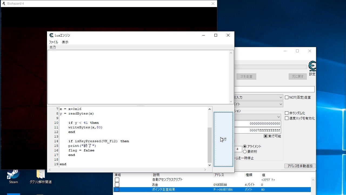Viewport: 346px width, 195px height.
Task: Click the 種類 column header
Action: click(249, 175)
